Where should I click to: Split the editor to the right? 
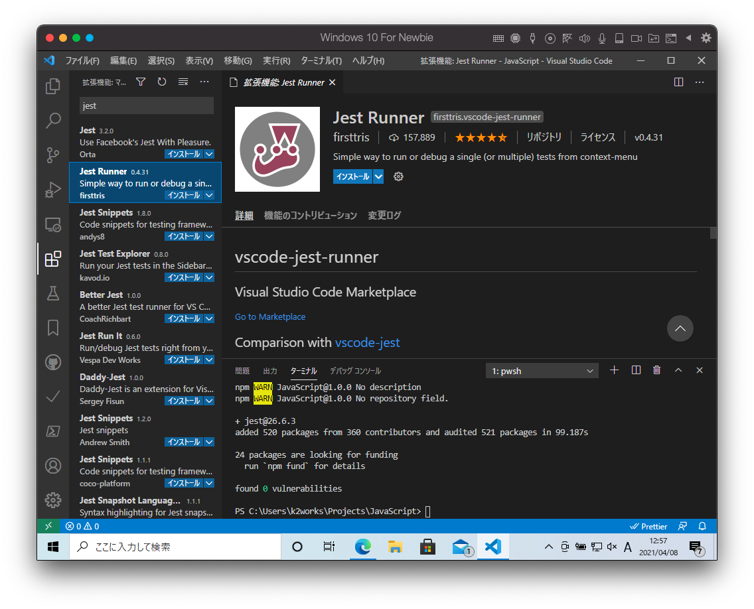678,82
